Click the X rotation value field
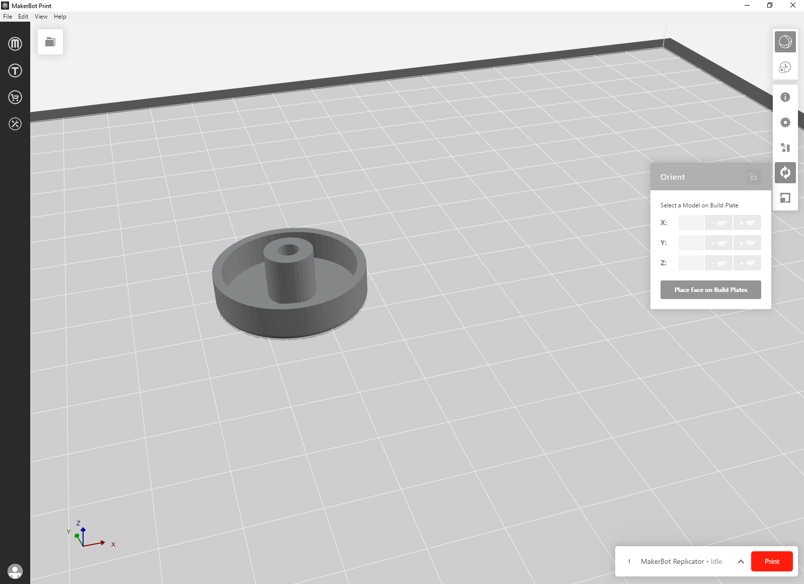 691,223
